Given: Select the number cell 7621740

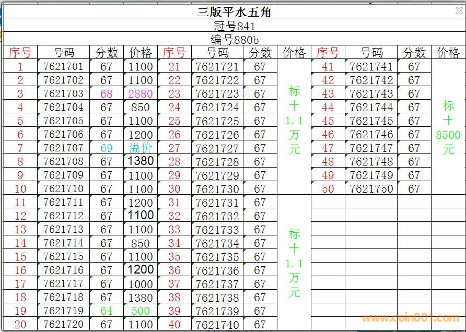Looking at the screenshot, I should [x=217, y=325].
